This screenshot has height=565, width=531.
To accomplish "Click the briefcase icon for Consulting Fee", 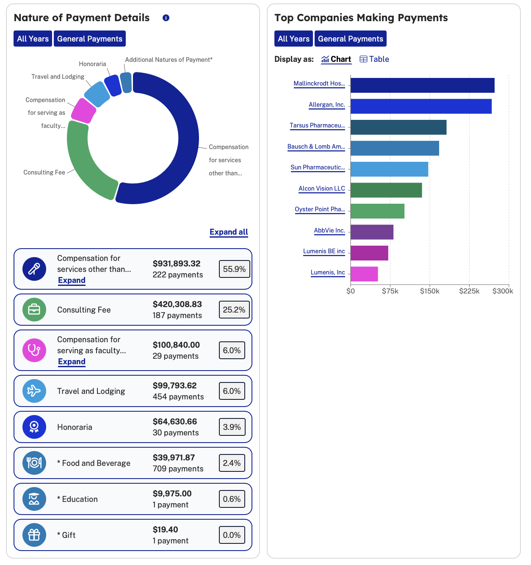I will [34, 310].
